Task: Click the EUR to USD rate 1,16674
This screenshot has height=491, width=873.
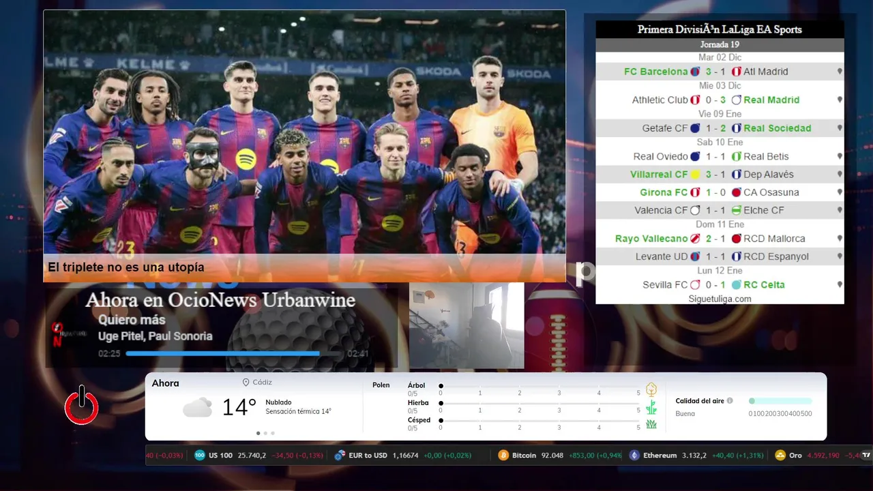Action: coord(406,455)
